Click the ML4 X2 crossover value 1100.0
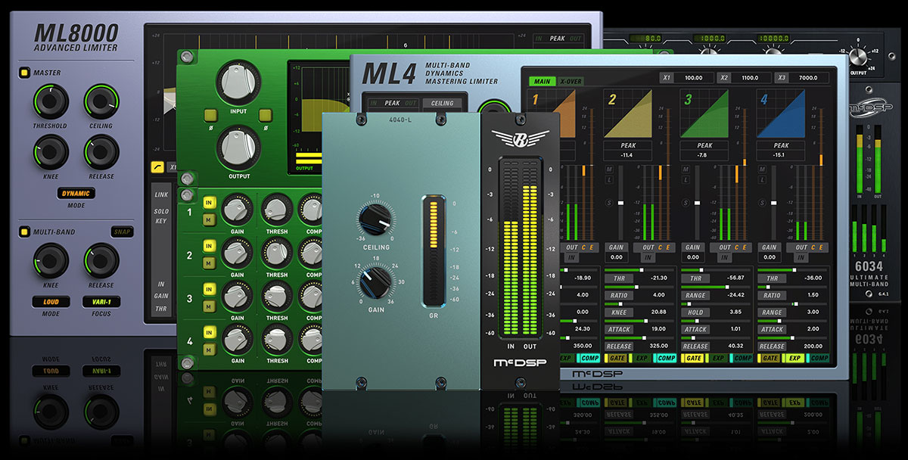 pos(751,78)
